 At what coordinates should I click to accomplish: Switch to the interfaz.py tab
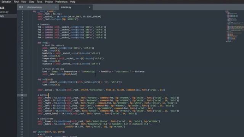coord(66,7)
